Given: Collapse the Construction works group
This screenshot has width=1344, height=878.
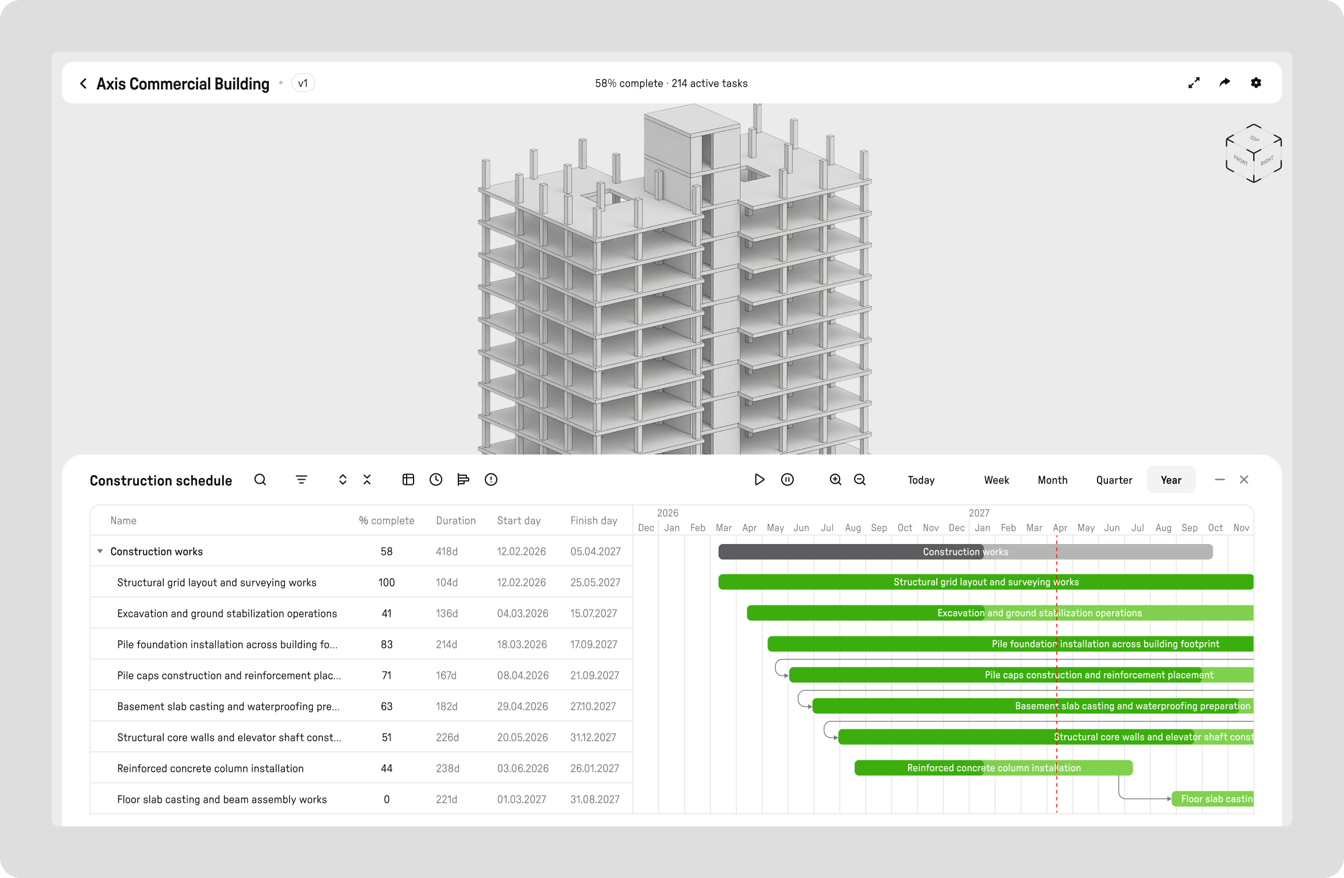Looking at the screenshot, I should click(100, 551).
